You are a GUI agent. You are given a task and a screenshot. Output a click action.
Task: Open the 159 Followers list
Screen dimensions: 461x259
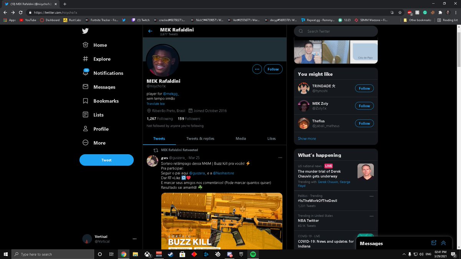point(189,119)
